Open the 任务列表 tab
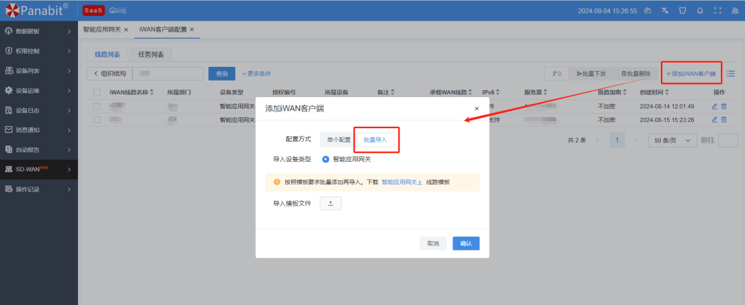This screenshot has height=305, width=745. pyautogui.click(x=151, y=54)
